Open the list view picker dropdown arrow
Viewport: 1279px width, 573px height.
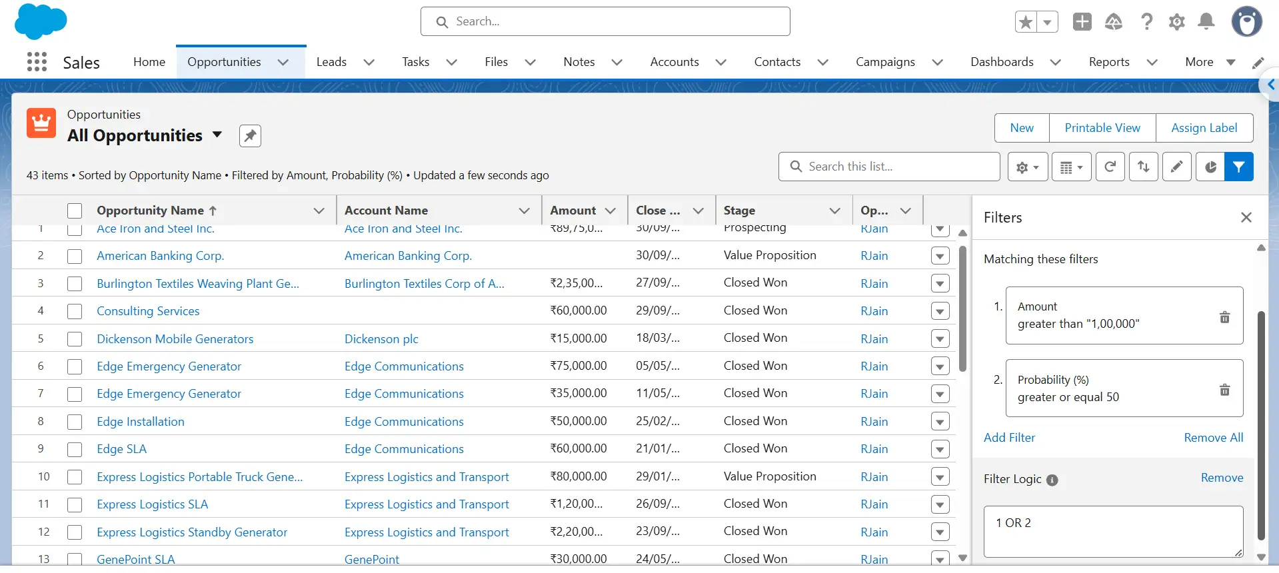tap(217, 135)
